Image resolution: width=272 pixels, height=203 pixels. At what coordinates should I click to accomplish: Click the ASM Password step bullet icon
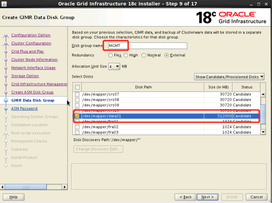pyautogui.click(x=6, y=109)
